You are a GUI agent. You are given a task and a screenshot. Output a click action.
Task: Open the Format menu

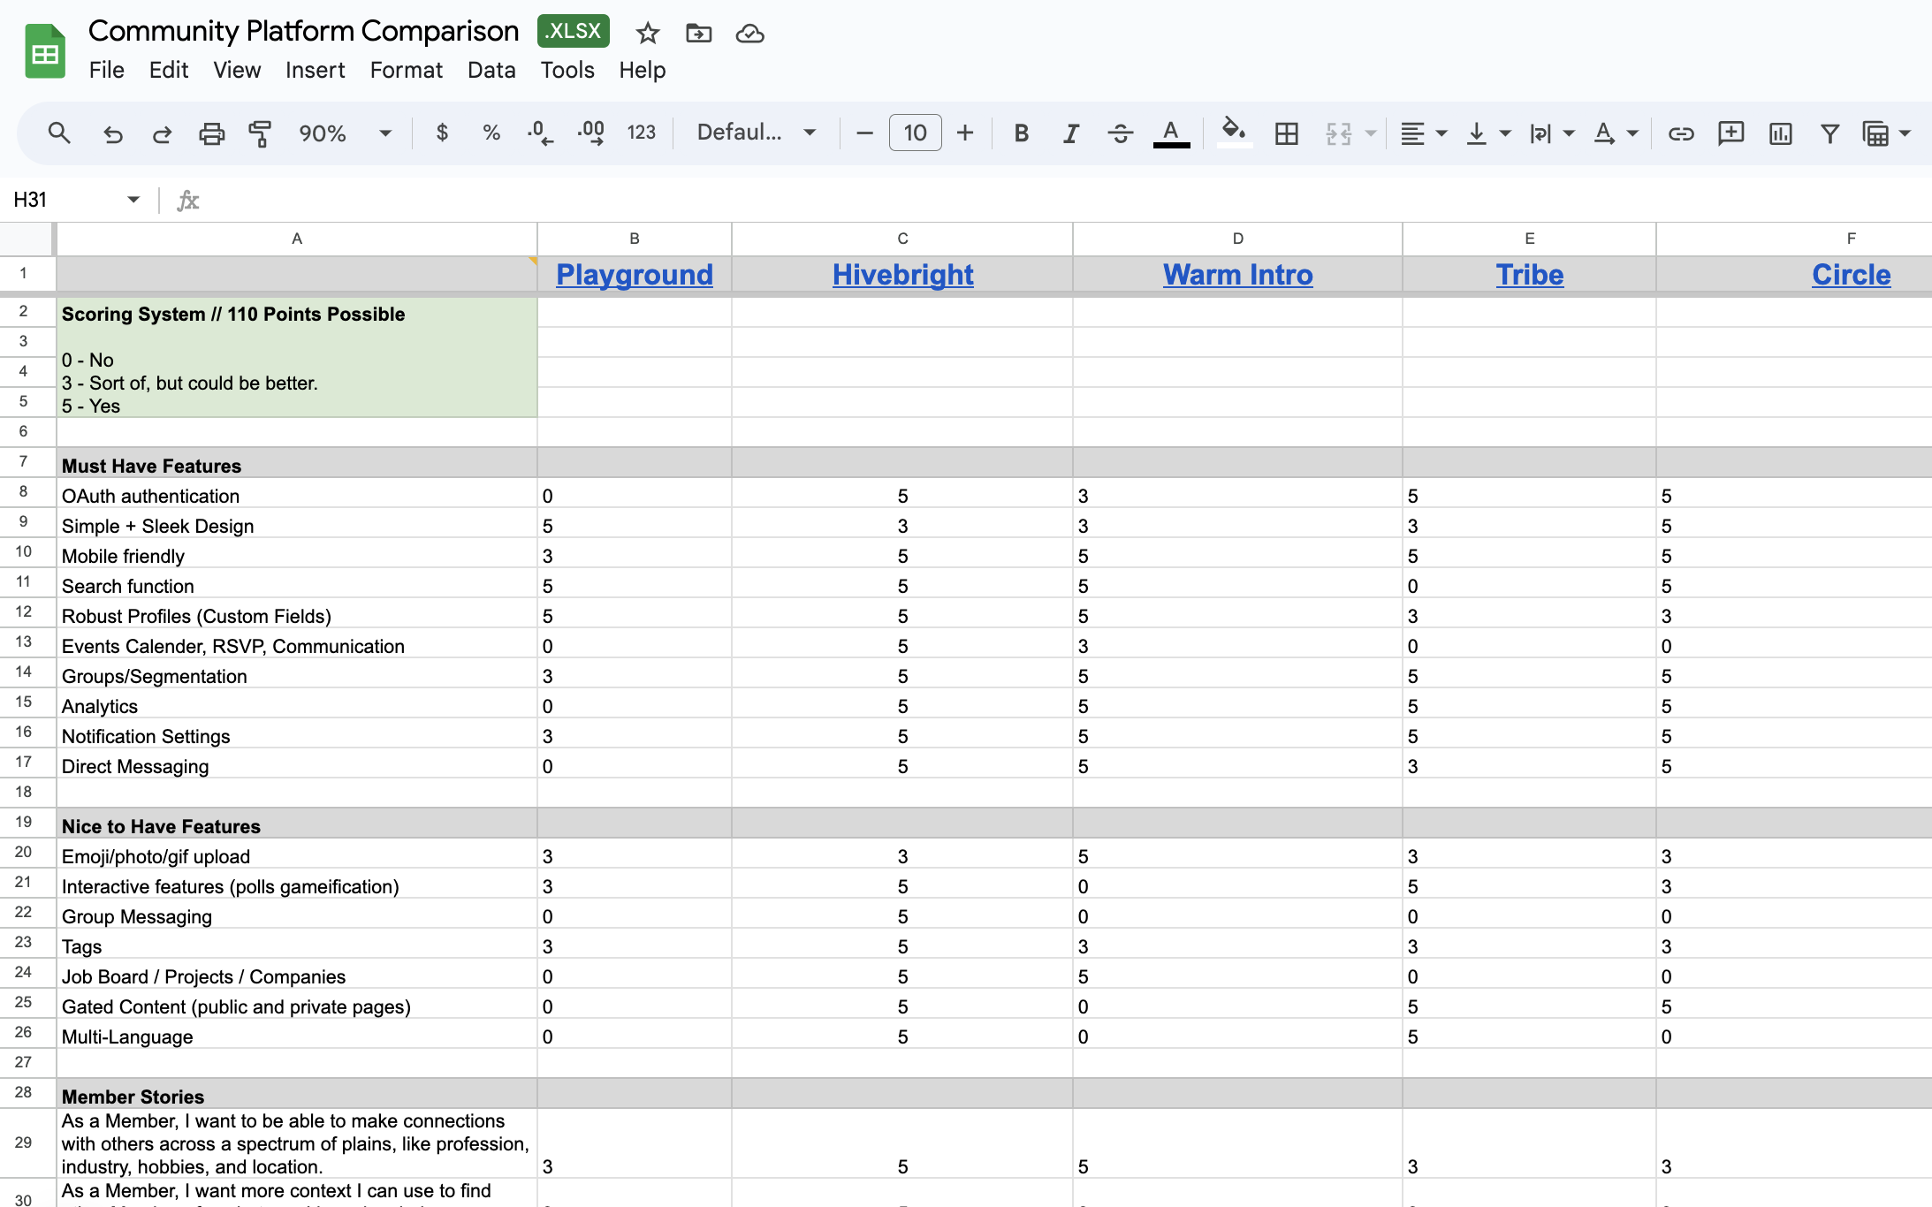coord(406,70)
